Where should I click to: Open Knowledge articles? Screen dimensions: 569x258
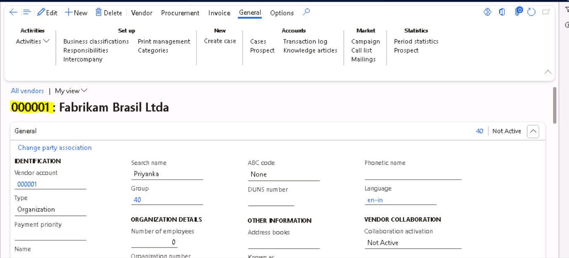[310, 50]
